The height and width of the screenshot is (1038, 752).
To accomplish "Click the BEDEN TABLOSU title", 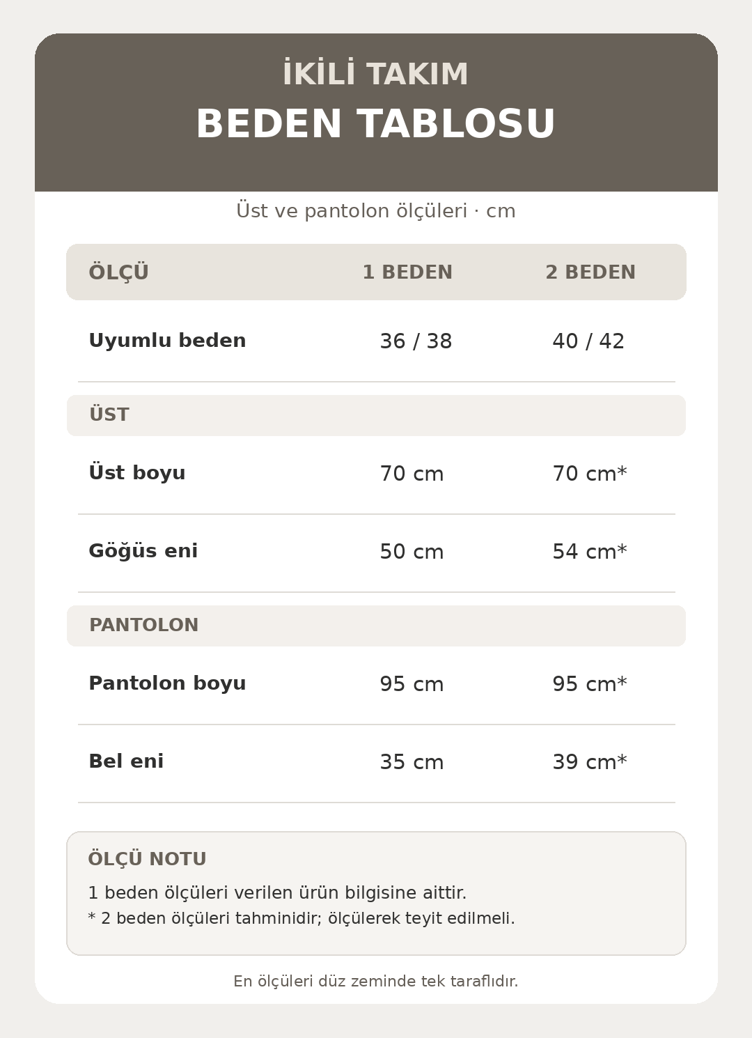I will tap(376, 125).
